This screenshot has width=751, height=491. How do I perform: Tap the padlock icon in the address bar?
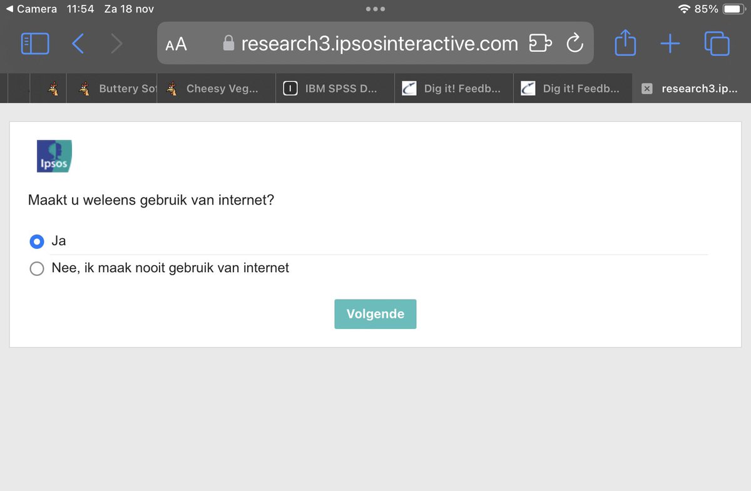229,43
